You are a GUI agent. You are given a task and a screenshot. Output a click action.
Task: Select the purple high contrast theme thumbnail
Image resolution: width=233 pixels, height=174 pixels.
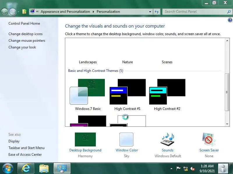88,121
